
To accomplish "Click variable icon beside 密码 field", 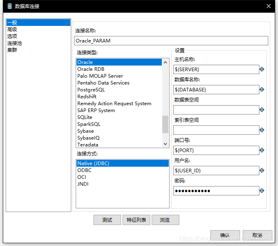I will coord(262,191).
